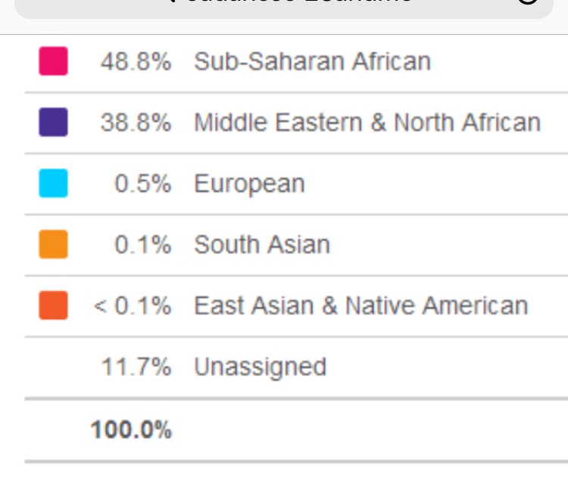Click the 48.8% percentage value
Screen dimensions: 568x488
pos(136,61)
